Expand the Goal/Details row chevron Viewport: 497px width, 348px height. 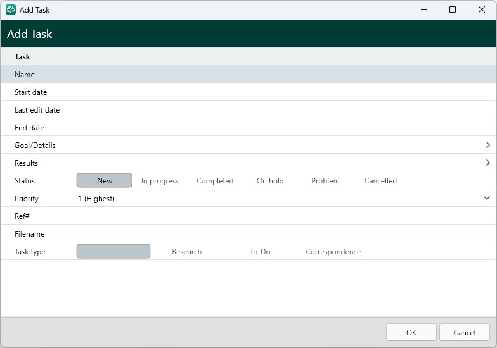pos(488,146)
